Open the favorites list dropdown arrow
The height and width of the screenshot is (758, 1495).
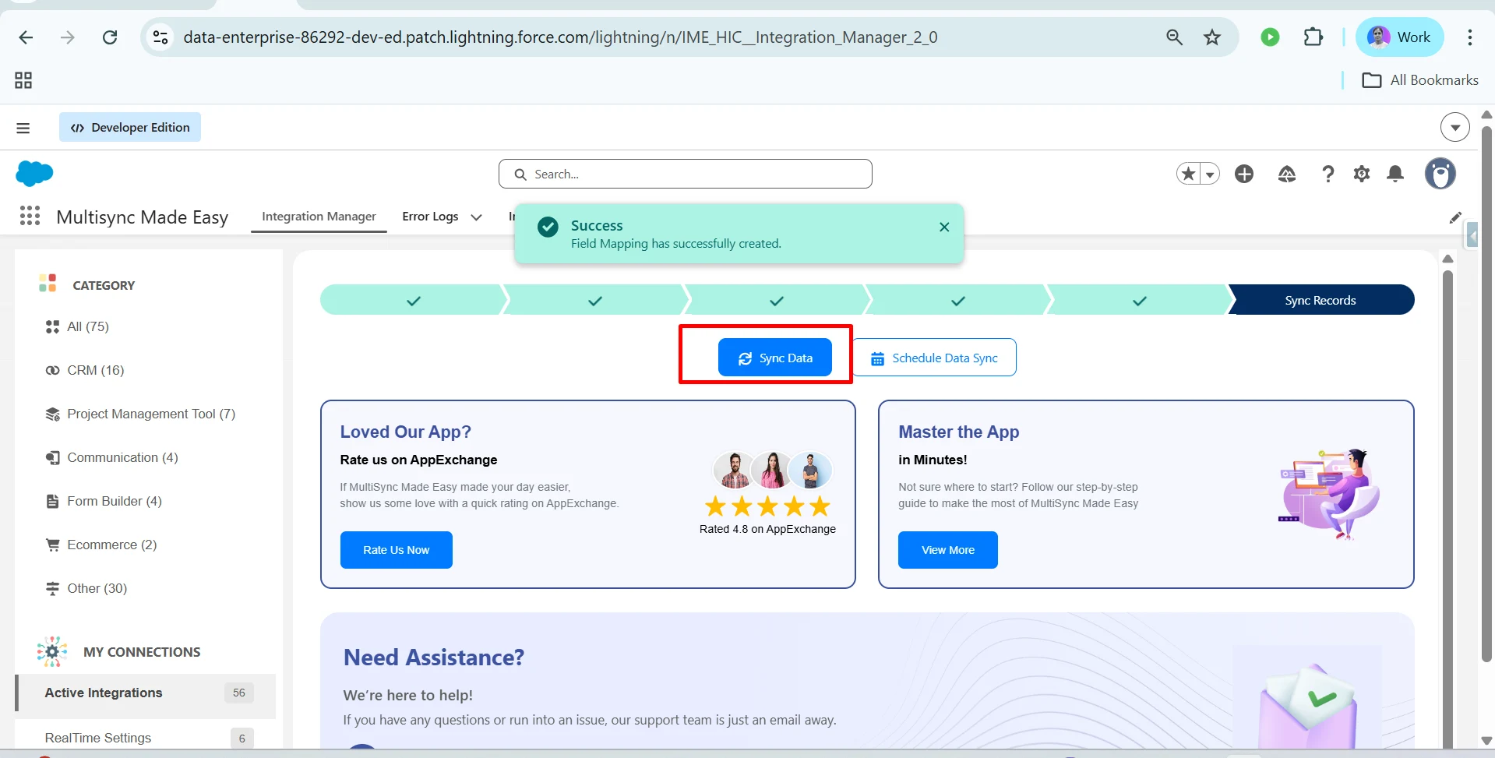(1210, 174)
